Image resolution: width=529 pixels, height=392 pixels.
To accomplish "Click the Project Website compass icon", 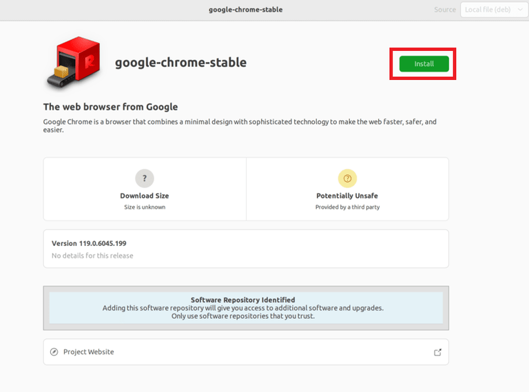I will [x=54, y=352].
